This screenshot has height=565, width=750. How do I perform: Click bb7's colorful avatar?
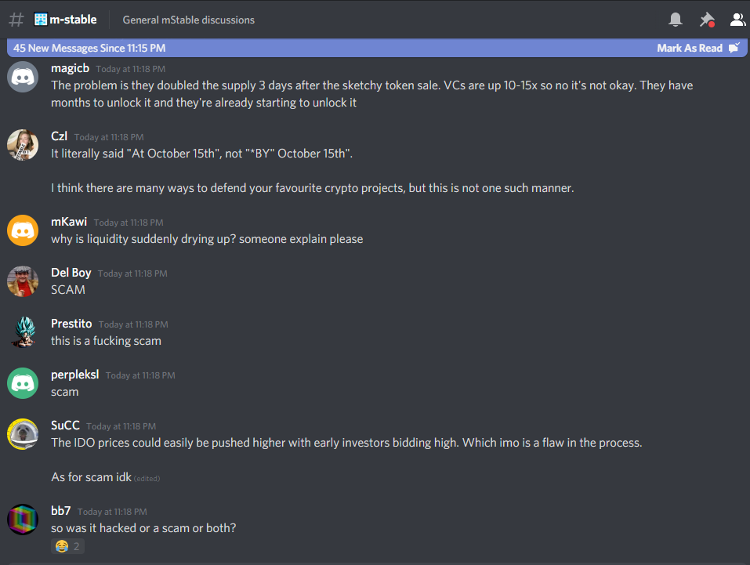(23, 520)
